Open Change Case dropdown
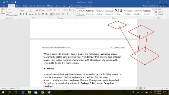This screenshot has width=169, height=95. click(x=44, y=10)
